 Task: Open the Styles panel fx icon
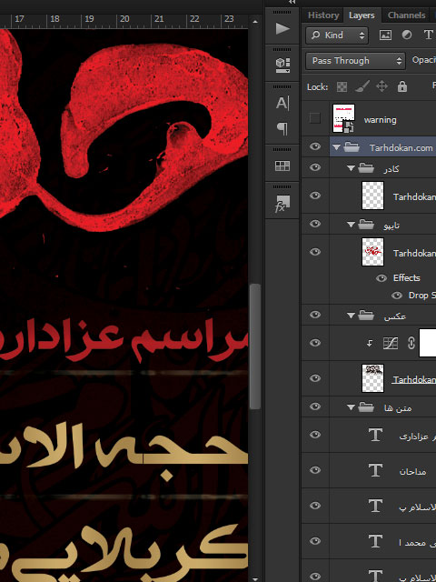click(x=282, y=204)
